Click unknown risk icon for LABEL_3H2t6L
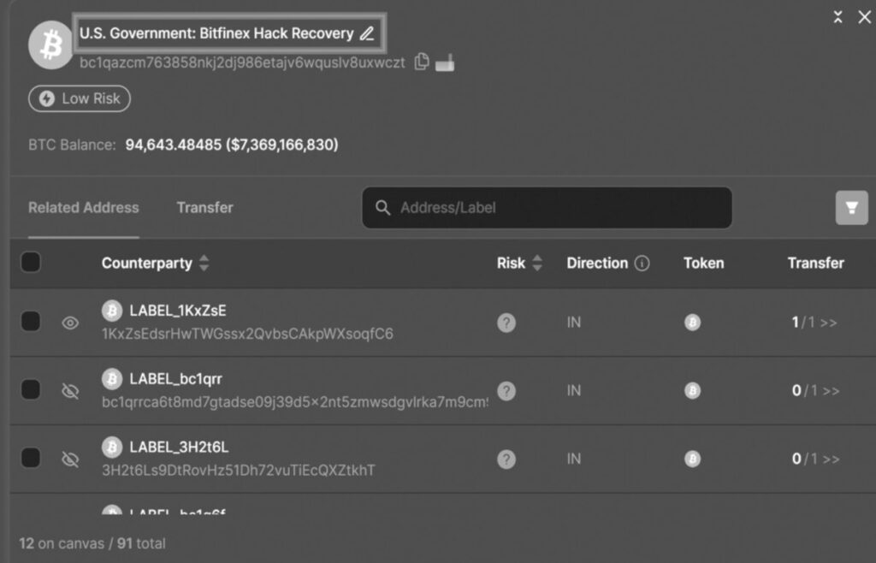876x563 pixels. tap(506, 459)
